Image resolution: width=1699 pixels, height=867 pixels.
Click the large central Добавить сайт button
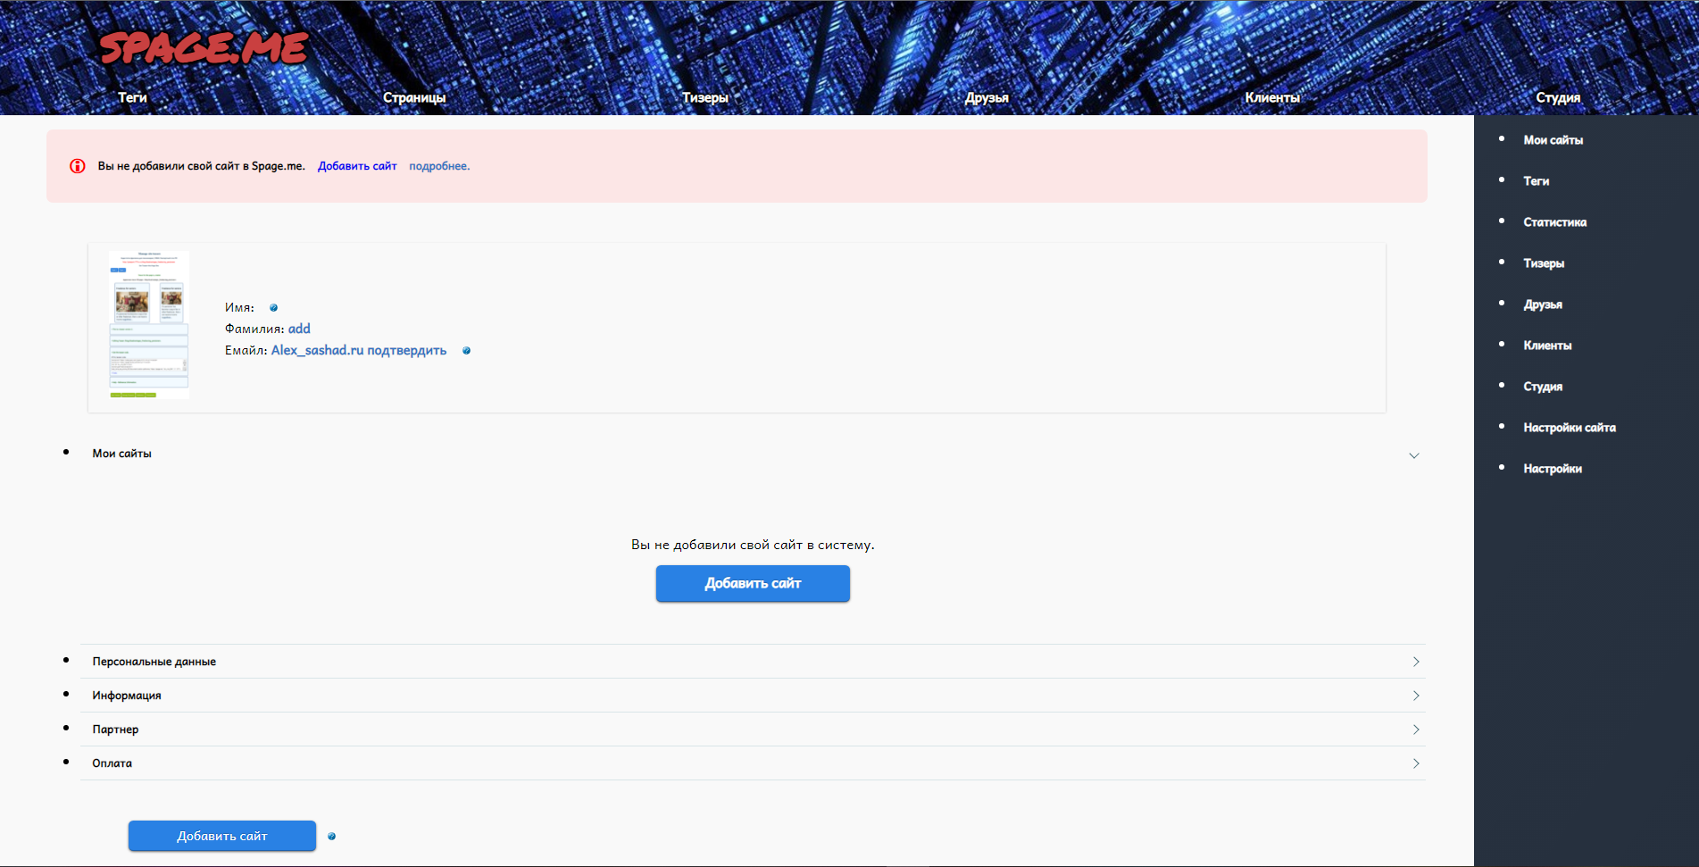pyautogui.click(x=753, y=583)
